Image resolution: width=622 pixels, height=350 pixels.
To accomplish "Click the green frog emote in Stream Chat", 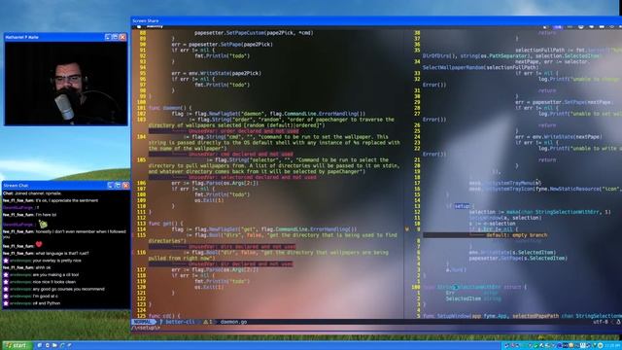I will (43, 225).
